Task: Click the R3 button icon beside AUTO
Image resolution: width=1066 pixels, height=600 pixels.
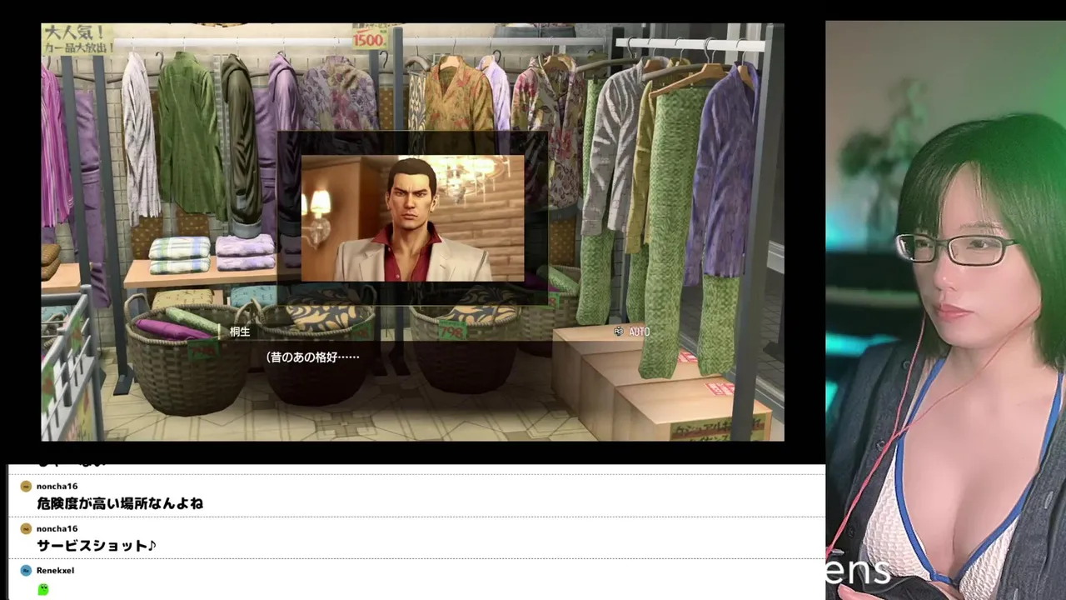Action: (x=618, y=332)
